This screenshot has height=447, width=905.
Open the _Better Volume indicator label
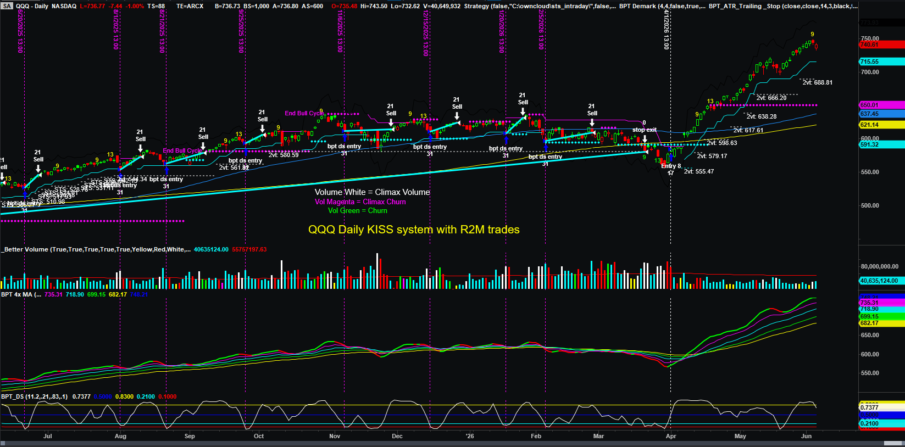click(96, 249)
